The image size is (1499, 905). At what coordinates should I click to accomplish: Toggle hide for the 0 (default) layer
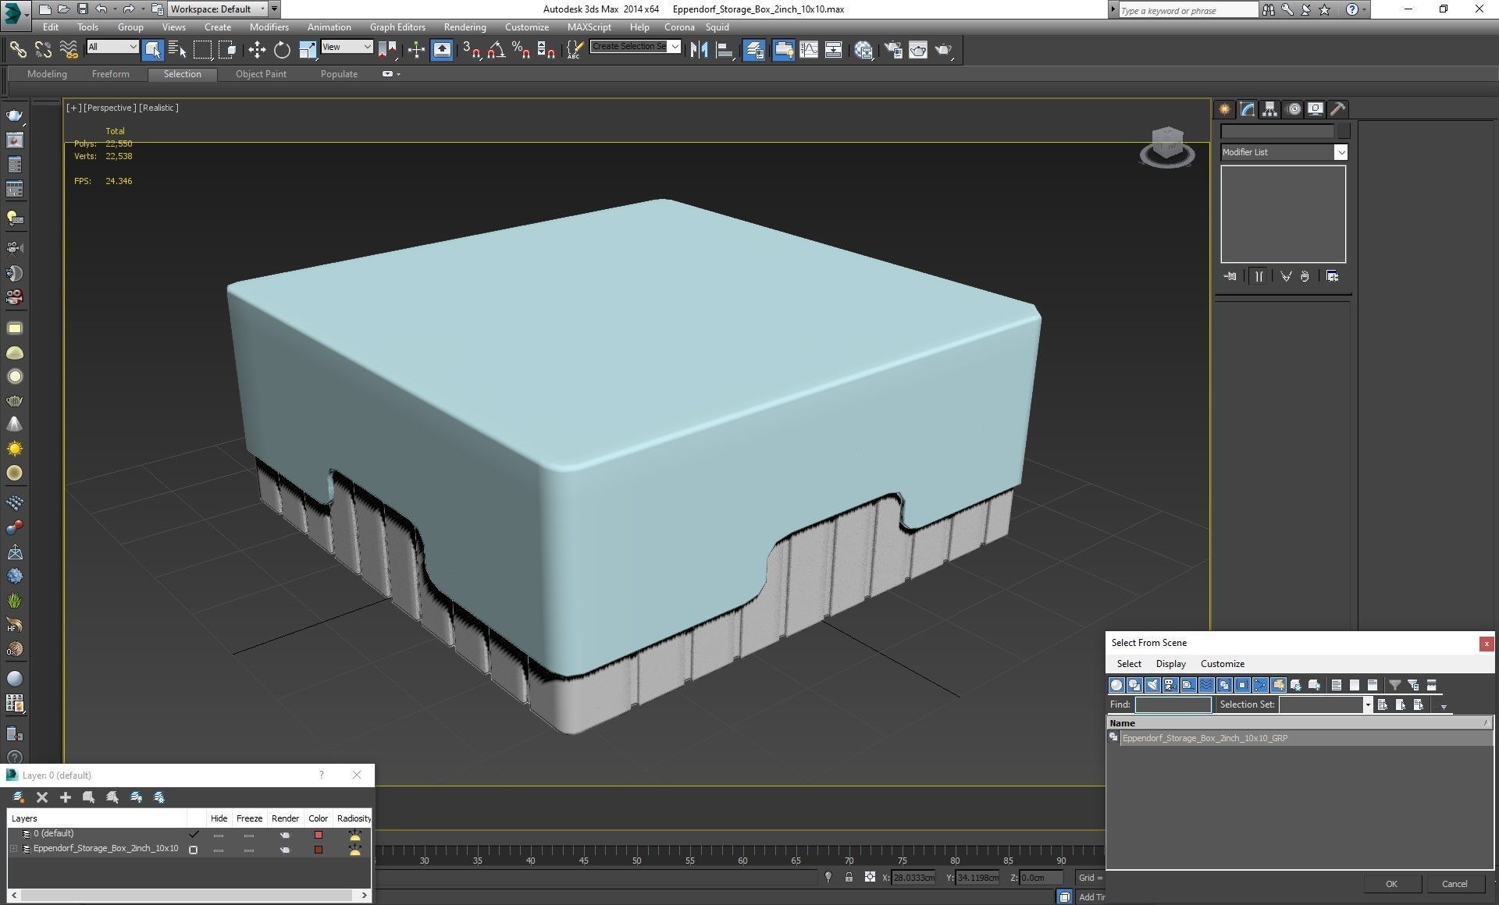point(219,835)
